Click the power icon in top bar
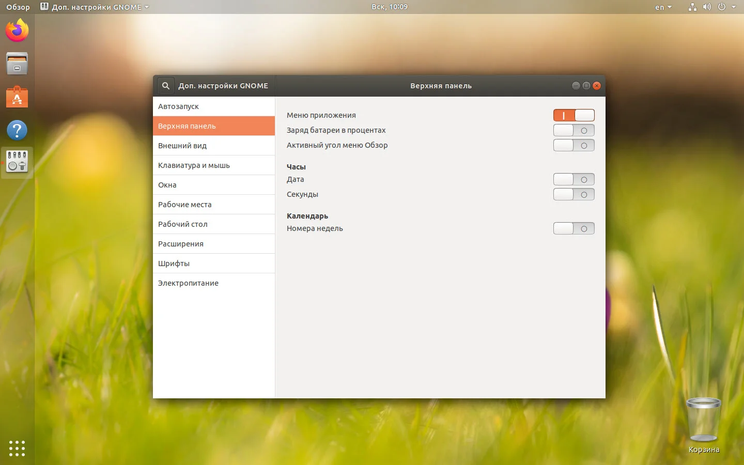Viewport: 744px width, 465px height. (722, 7)
